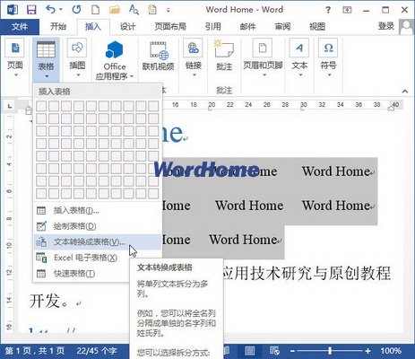Screen dimensions: 415x359
Task: Switch to print layout view icon
Action: [249, 351]
